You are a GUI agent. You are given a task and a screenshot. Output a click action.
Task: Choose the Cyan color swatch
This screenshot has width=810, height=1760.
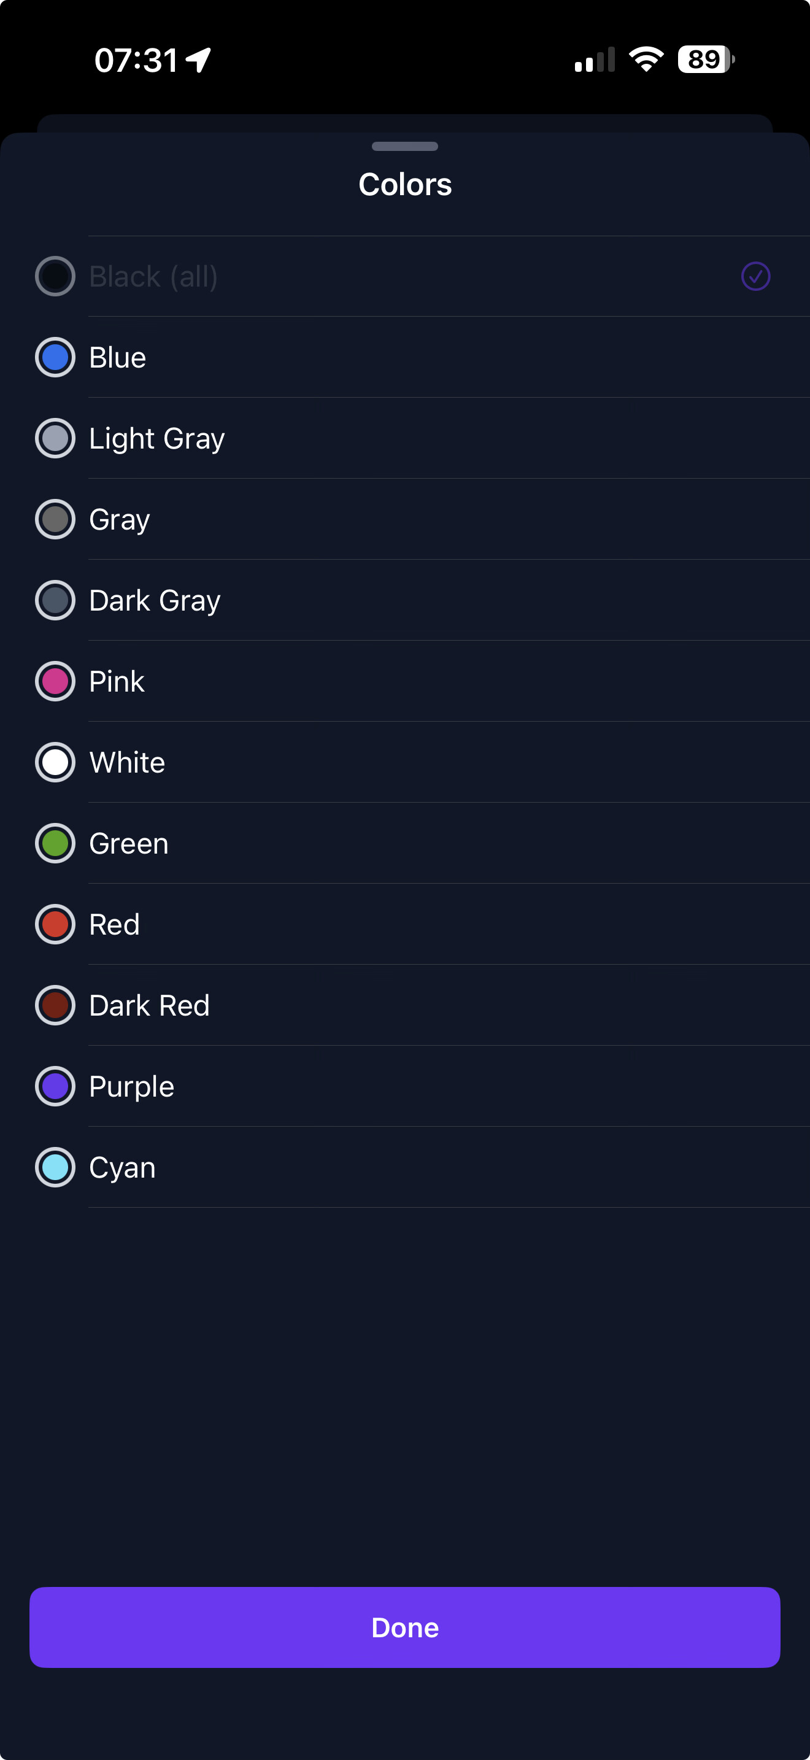(55, 1168)
